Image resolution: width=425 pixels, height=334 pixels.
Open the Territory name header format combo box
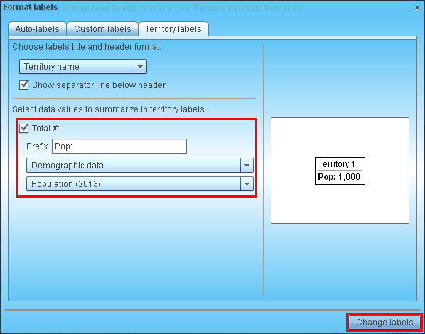[83, 67]
